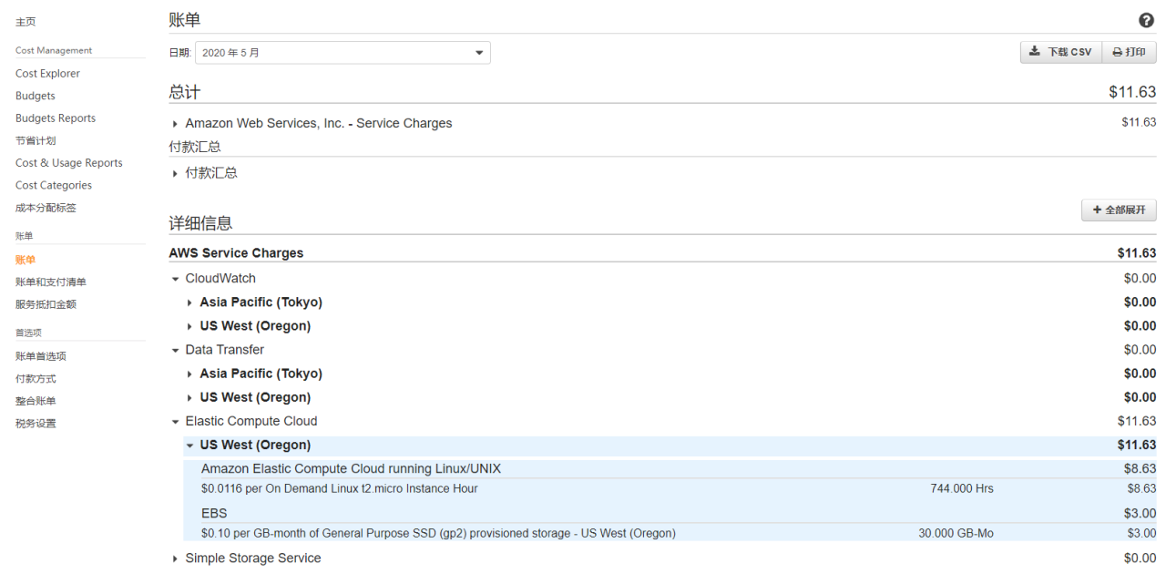1166x574 pixels.
Task: Open the 日期 month dropdown
Action: pos(343,53)
